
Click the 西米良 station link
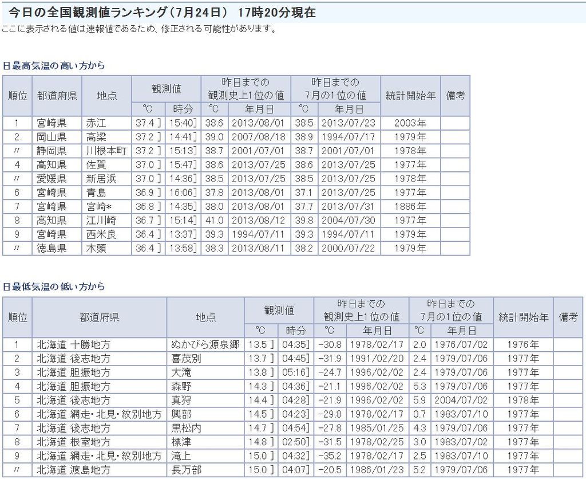coord(101,234)
